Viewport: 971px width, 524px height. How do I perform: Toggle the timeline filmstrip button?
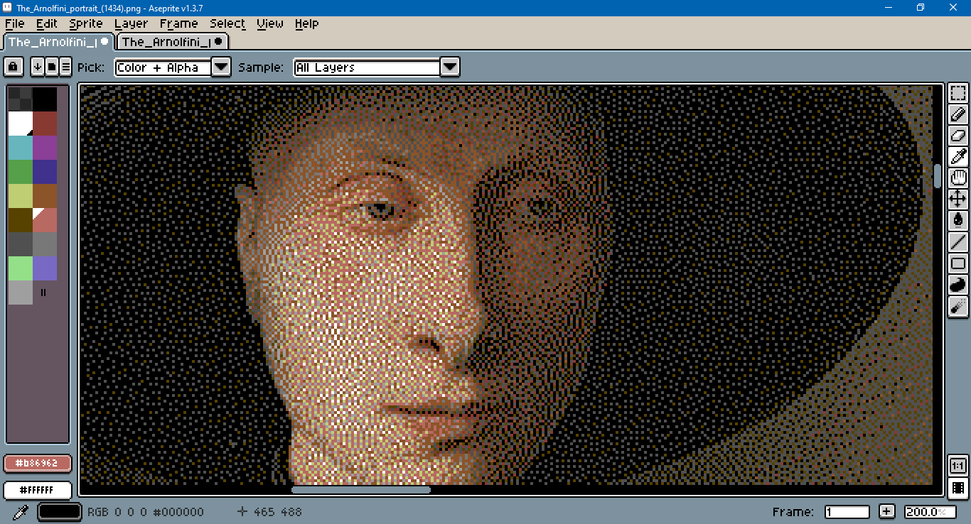[957, 488]
